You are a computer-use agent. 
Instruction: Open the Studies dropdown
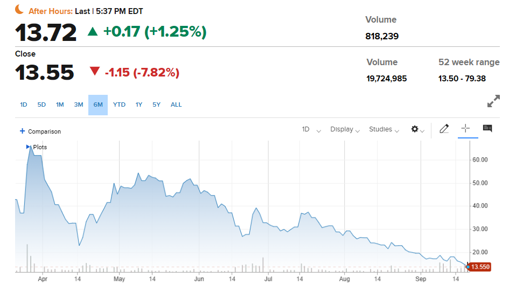coord(384,129)
